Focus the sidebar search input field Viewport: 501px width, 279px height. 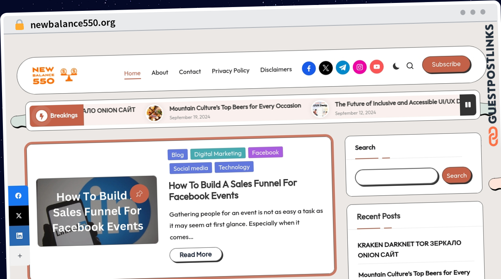pos(397,177)
